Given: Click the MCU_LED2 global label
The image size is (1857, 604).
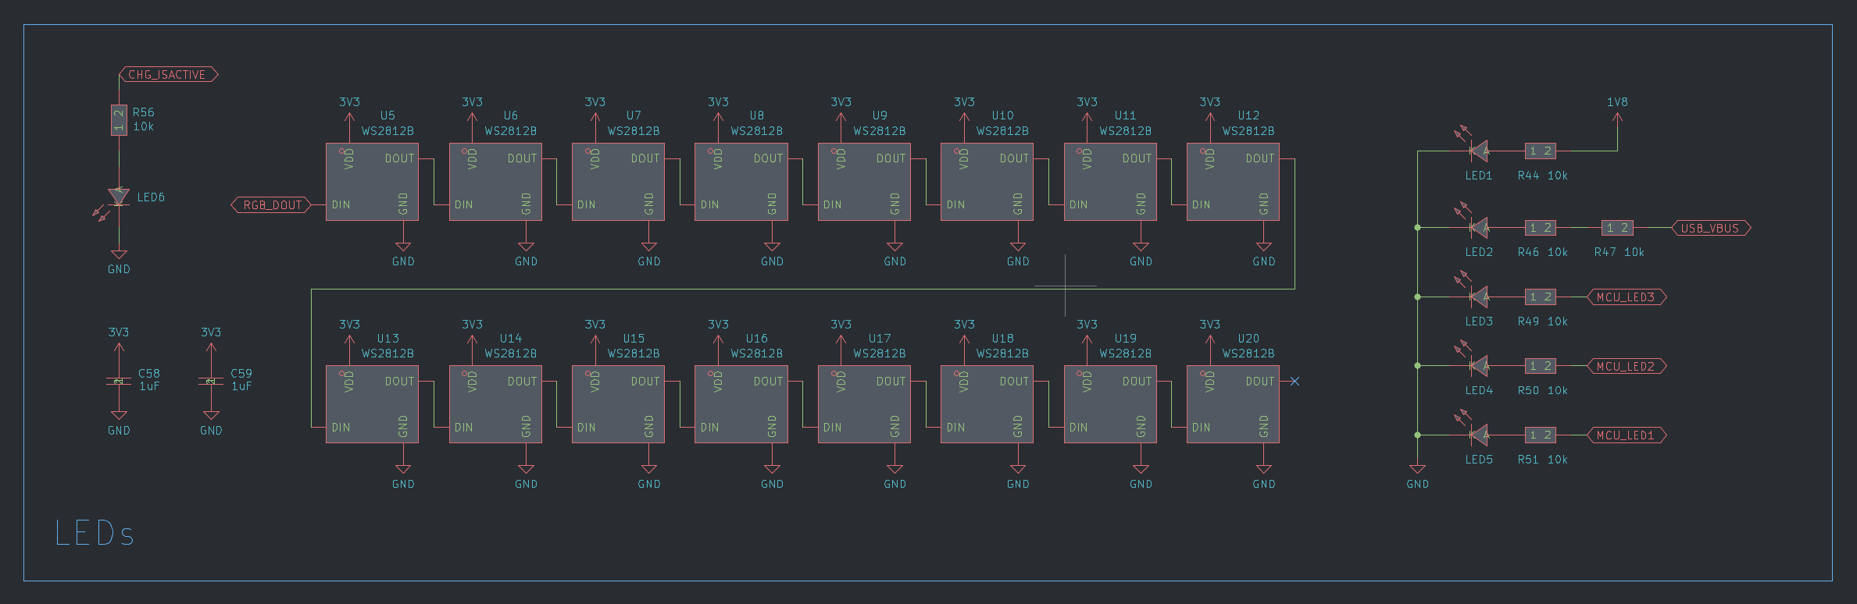Looking at the screenshot, I should pyautogui.click(x=1627, y=366).
